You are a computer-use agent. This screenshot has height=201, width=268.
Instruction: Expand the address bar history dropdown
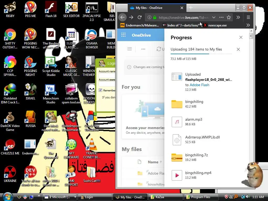(214, 17)
